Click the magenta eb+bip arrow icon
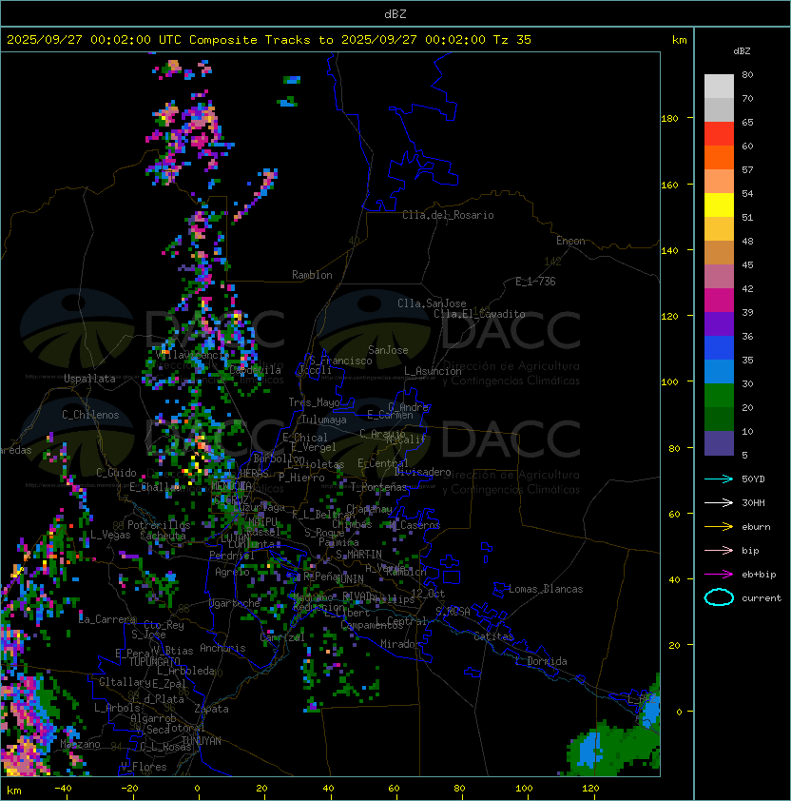791x801 pixels. [719, 575]
